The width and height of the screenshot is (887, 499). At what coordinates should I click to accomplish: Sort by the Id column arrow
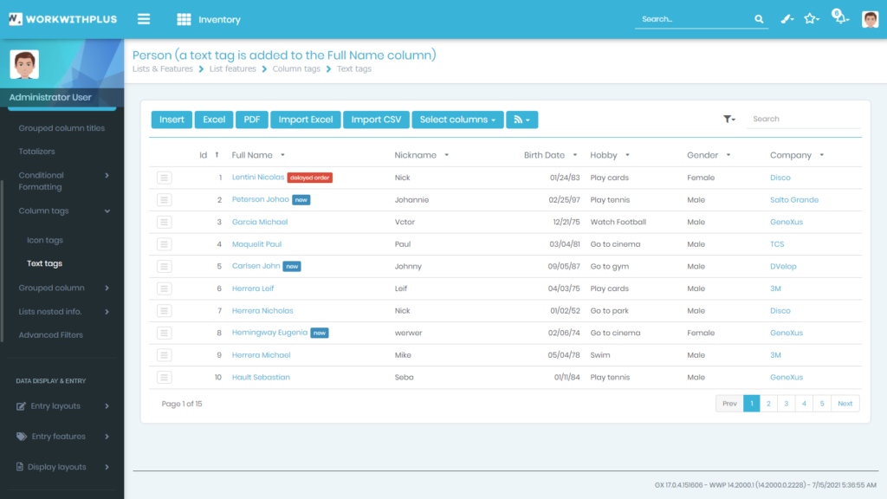click(217, 155)
